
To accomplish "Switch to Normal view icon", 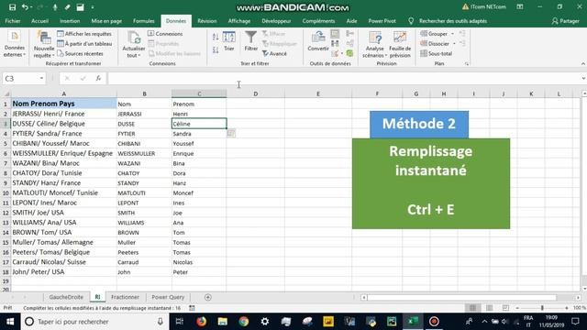I will click(473, 308).
